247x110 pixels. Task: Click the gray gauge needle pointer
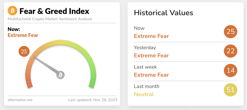[x=46, y=66]
